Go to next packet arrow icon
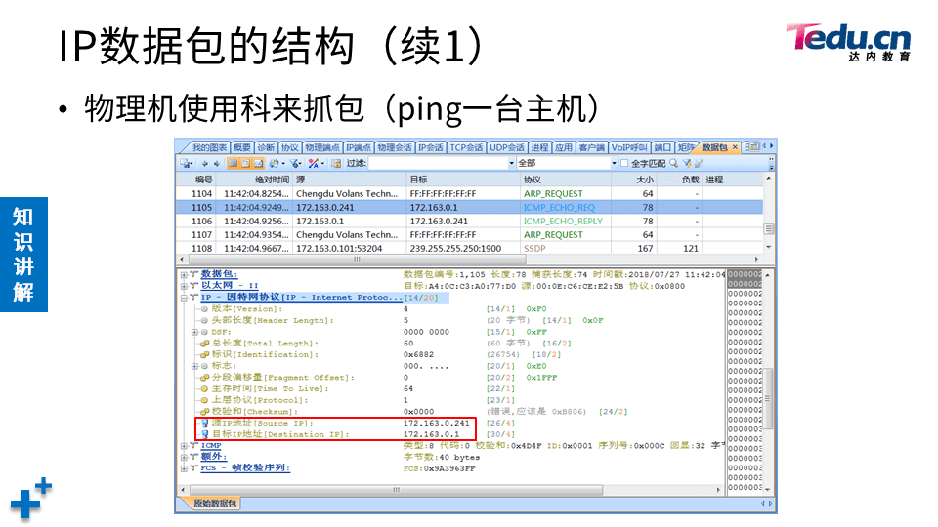 point(217,163)
